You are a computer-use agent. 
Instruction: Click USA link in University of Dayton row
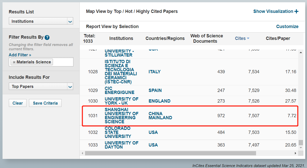153,145
